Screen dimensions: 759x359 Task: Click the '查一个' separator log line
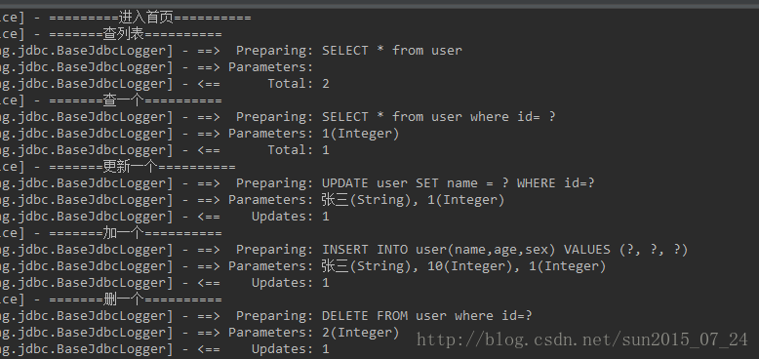[x=111, y=100]
